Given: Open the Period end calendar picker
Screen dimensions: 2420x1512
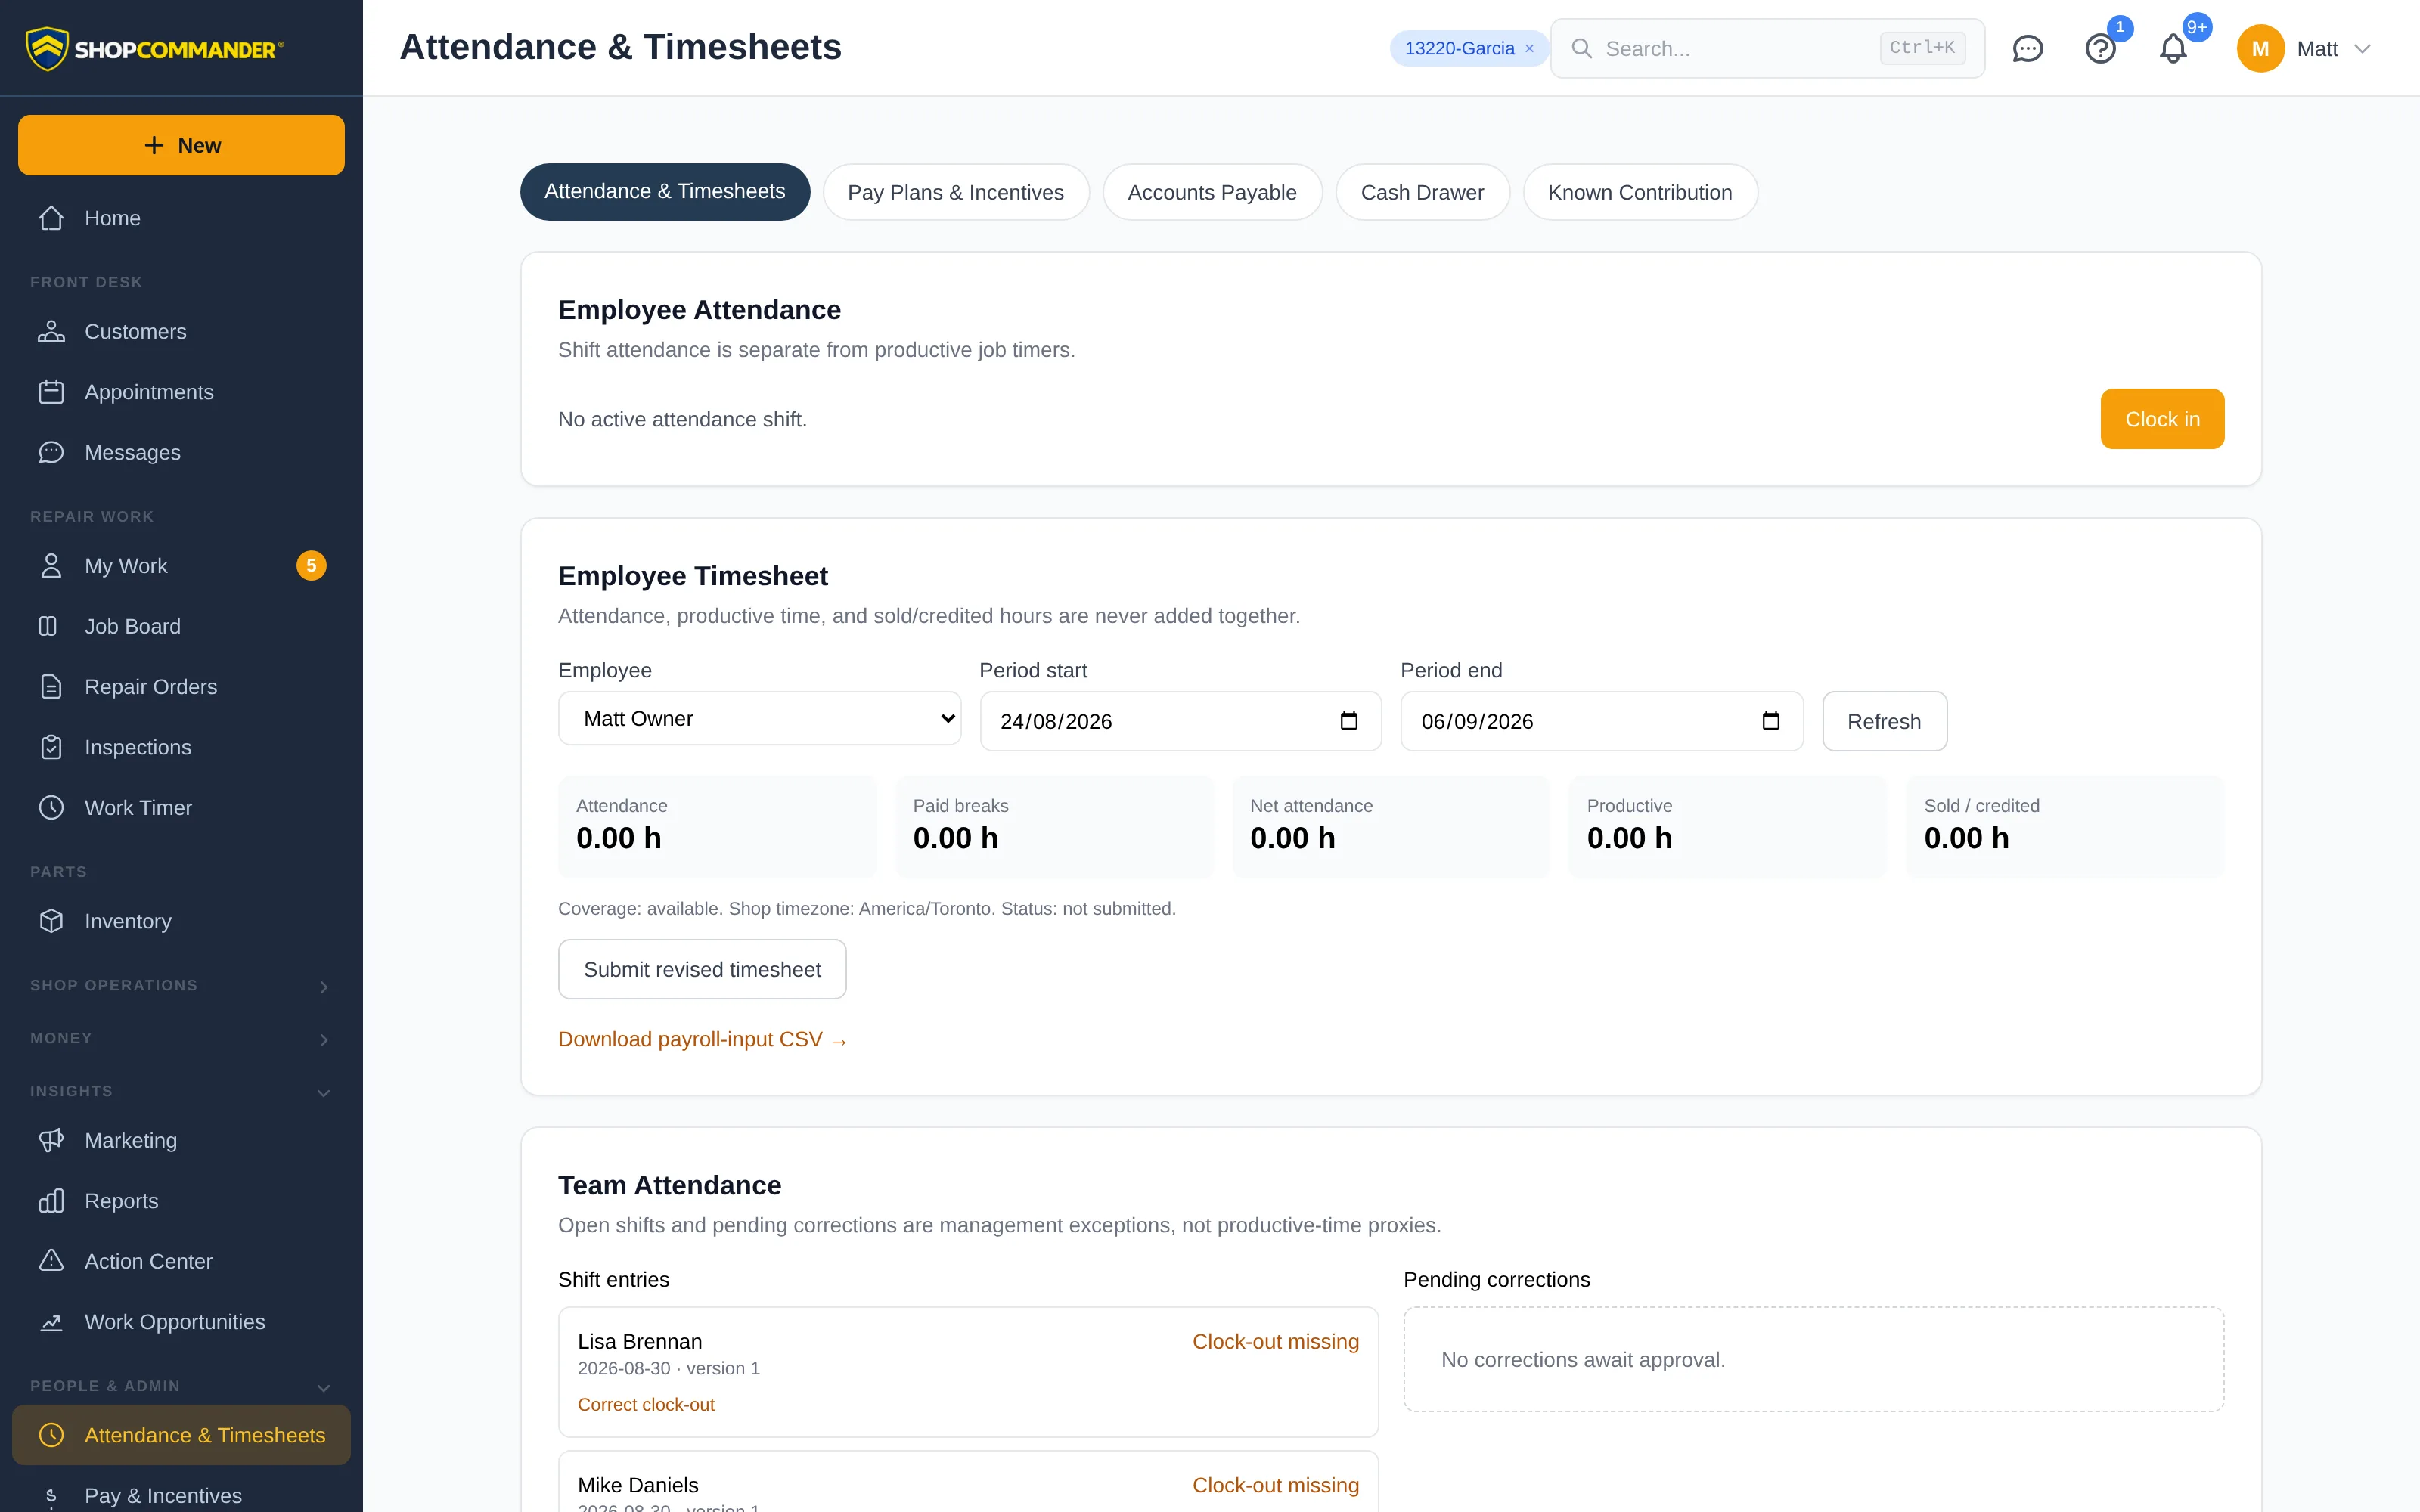Looking at the screenshot, I should (1770, 721).
